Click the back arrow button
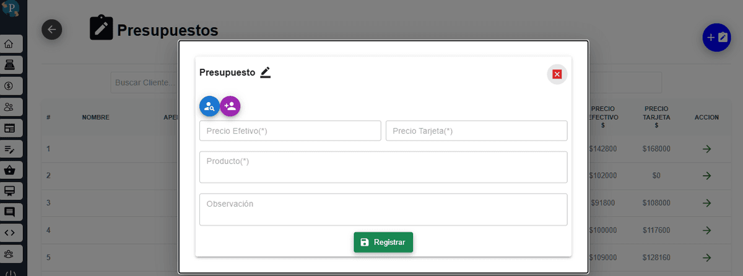743x276 pixels. [x=52, y=29]
